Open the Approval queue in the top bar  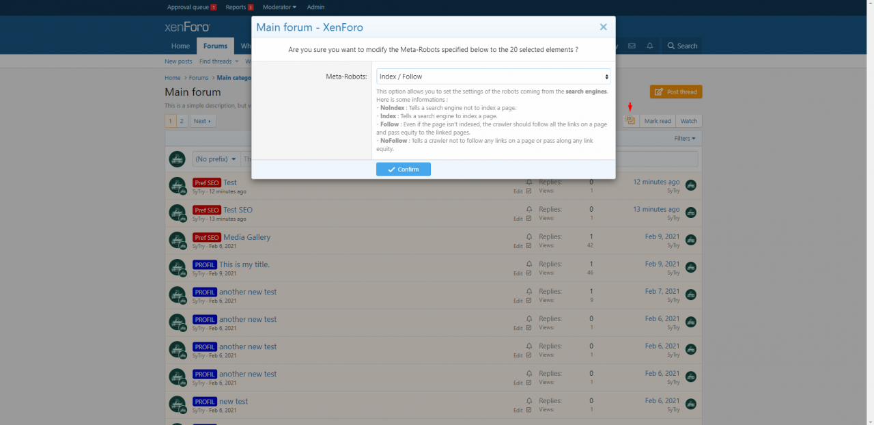click(192, 7)
